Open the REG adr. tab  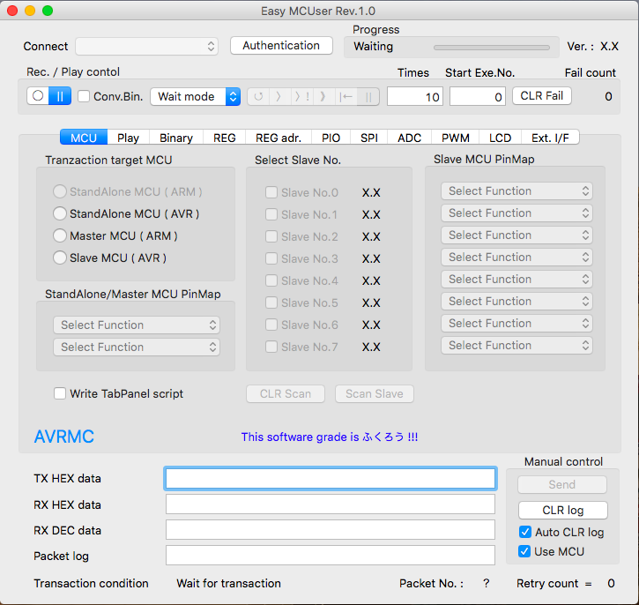pos(279,138)
